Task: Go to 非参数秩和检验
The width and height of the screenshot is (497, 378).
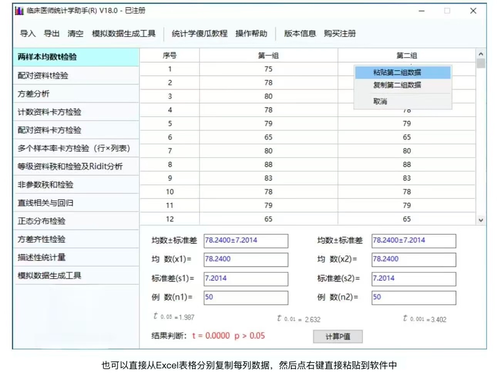Action: (76, 185)
